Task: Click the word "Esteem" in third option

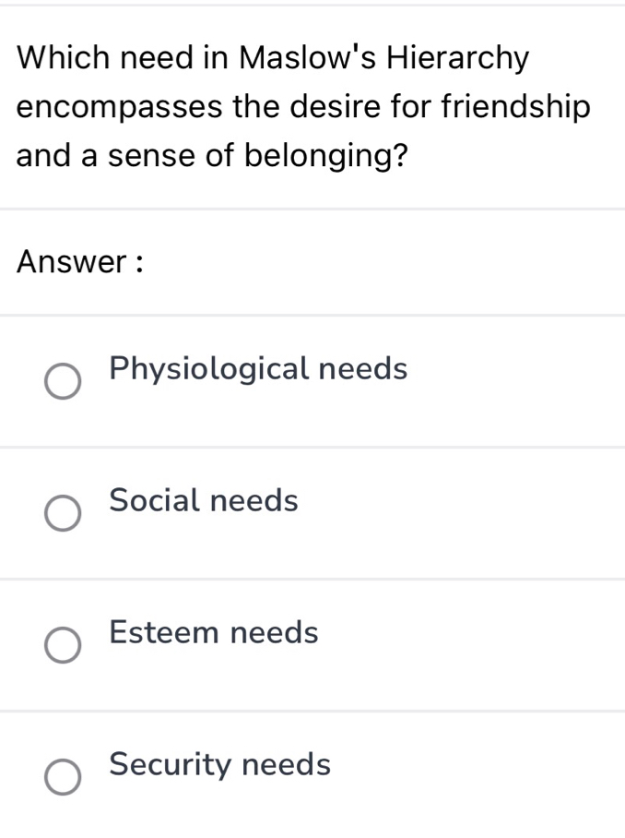Action: coord(165,633)
